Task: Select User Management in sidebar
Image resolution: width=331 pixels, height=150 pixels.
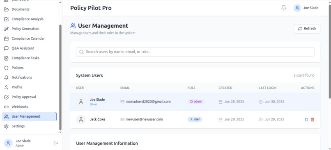Action: (x=29, y=116)
